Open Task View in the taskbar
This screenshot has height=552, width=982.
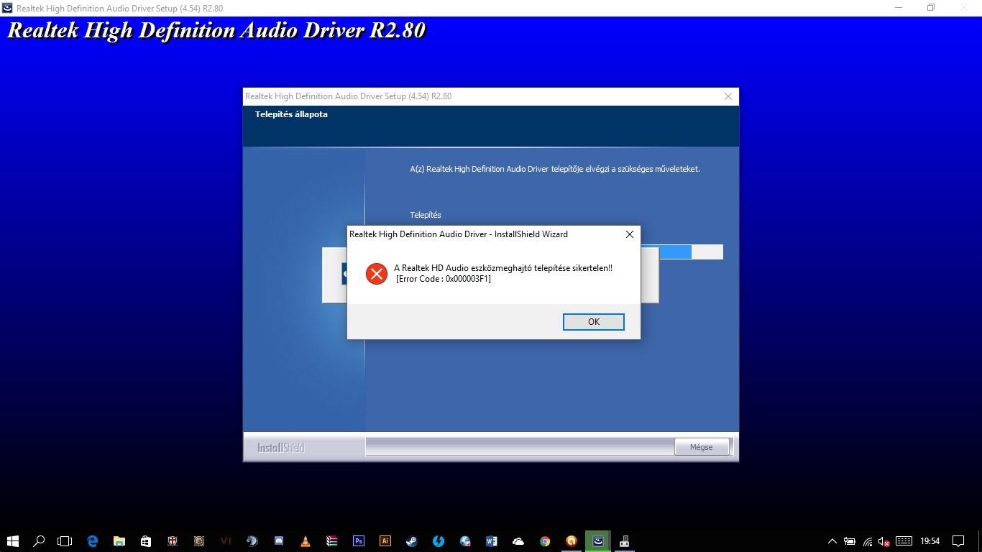pyautogui.click(x=65, y=541)
